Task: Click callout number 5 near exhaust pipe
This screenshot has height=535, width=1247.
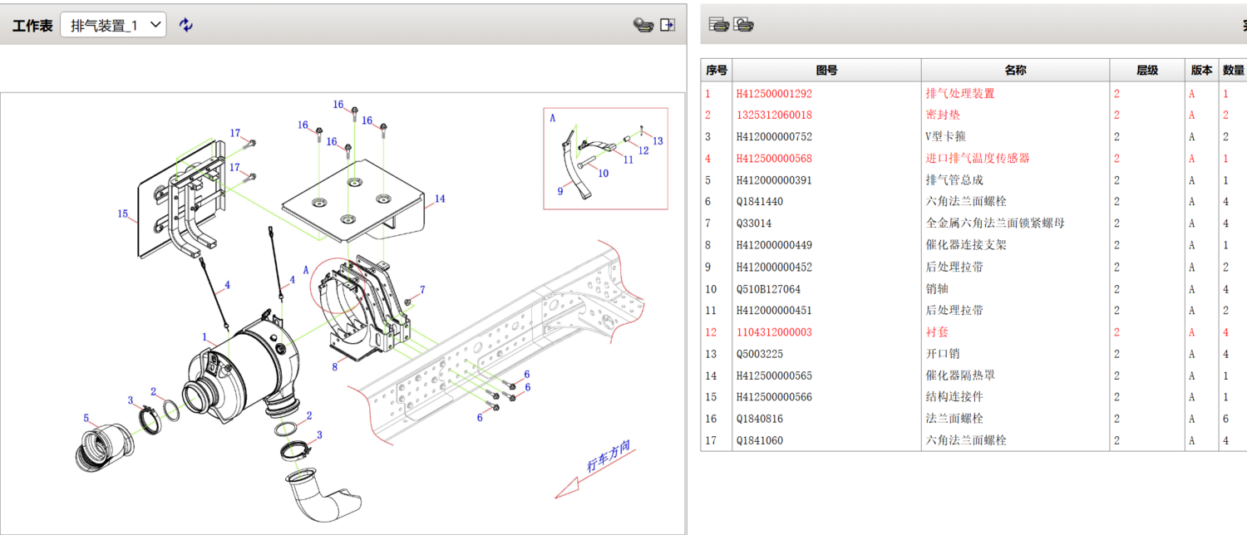Action: [86, 418]
